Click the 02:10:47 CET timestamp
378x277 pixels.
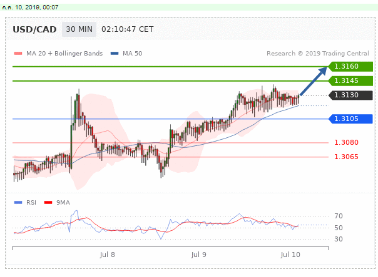coord(127,29)
